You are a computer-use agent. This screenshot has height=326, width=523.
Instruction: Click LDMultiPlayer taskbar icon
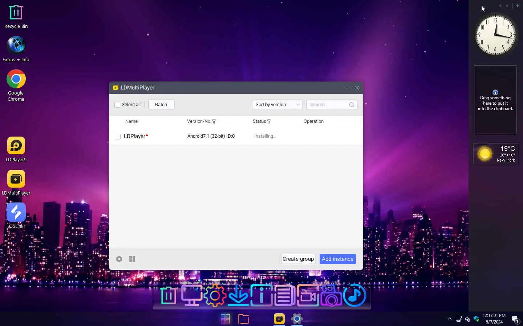[x=279, y=319]
